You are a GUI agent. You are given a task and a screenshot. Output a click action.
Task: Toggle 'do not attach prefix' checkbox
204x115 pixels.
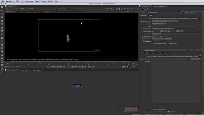tap(153, 43)
